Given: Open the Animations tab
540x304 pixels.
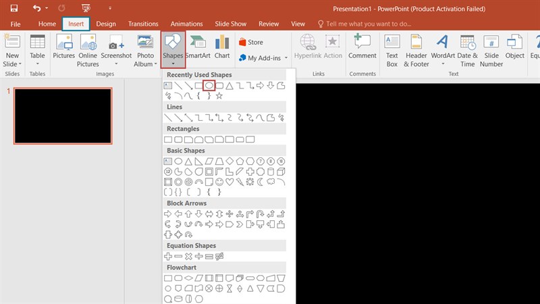Looking at the screenshot, I should [186, 24].
